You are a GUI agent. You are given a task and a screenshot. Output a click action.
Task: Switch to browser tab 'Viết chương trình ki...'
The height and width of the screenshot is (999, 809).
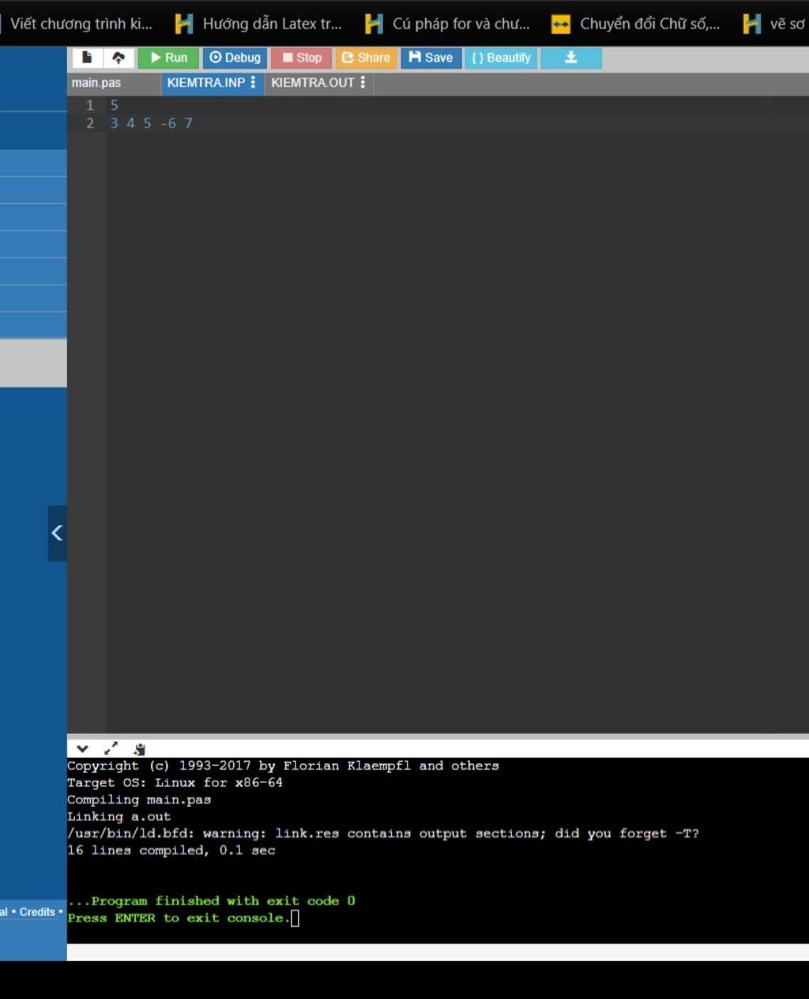point(81,24)
